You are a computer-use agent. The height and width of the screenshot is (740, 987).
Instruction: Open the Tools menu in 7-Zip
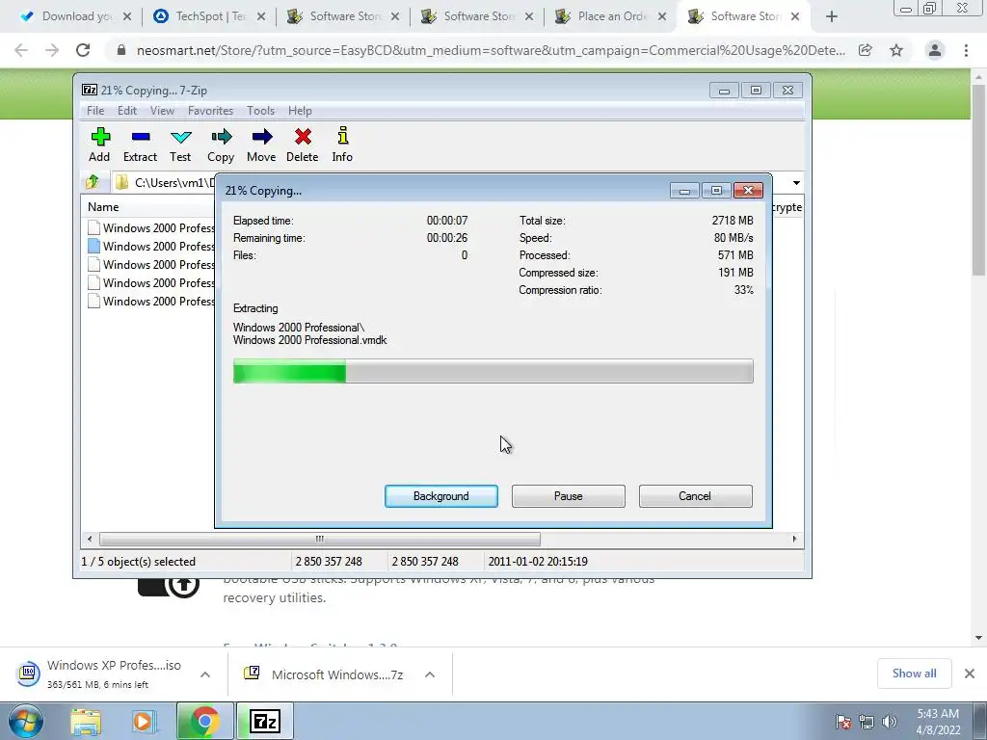pos(260,111)
